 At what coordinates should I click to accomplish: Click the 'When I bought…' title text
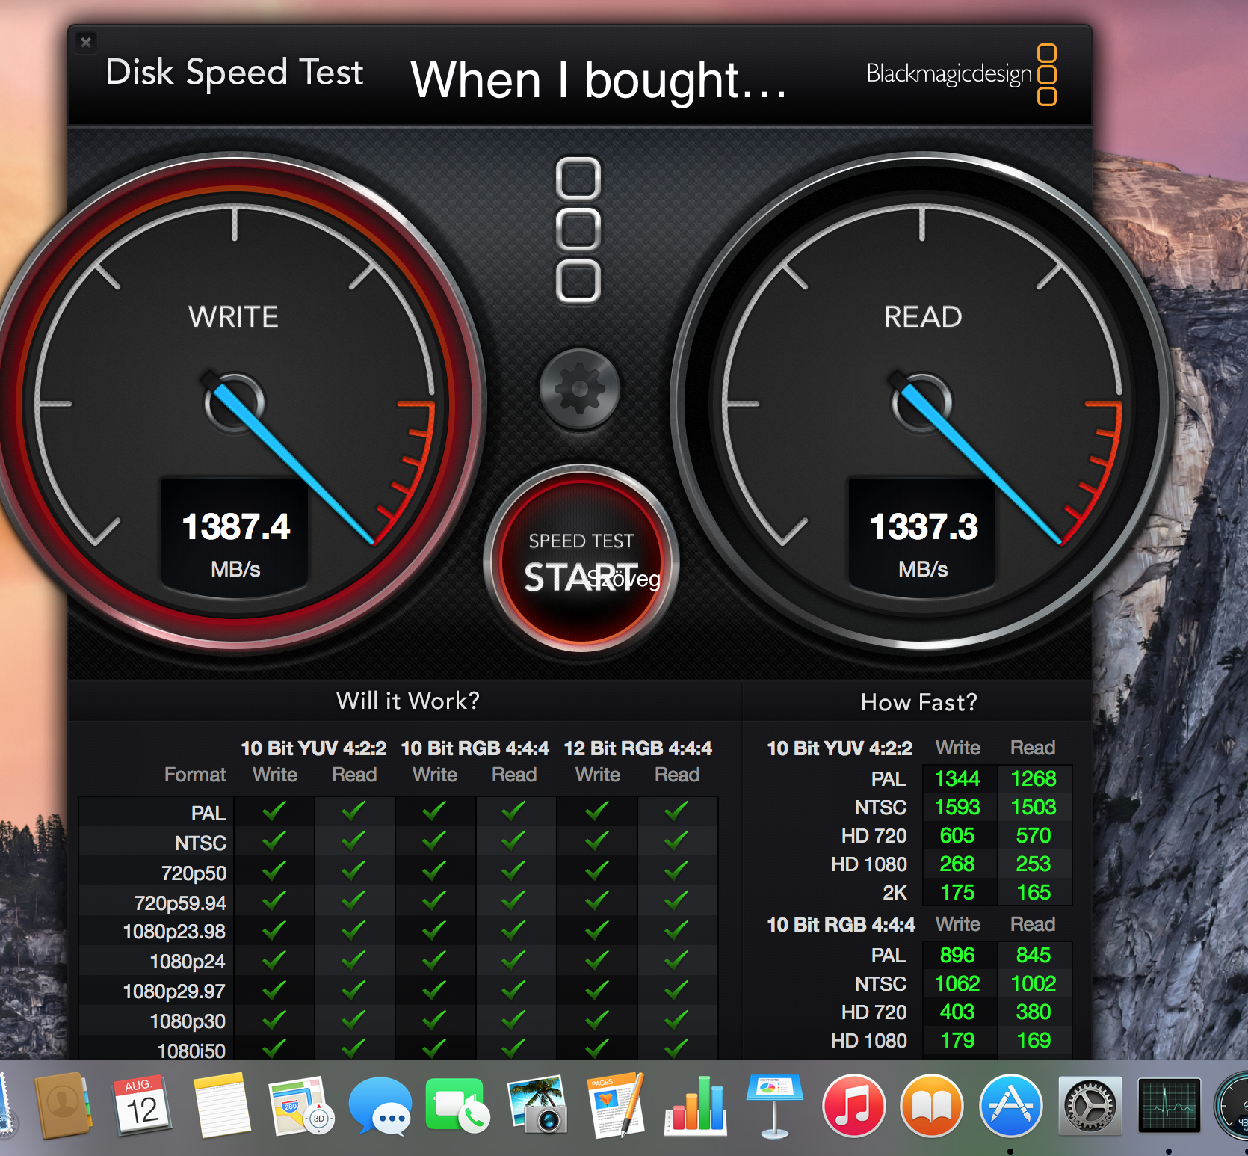point(599,80)
